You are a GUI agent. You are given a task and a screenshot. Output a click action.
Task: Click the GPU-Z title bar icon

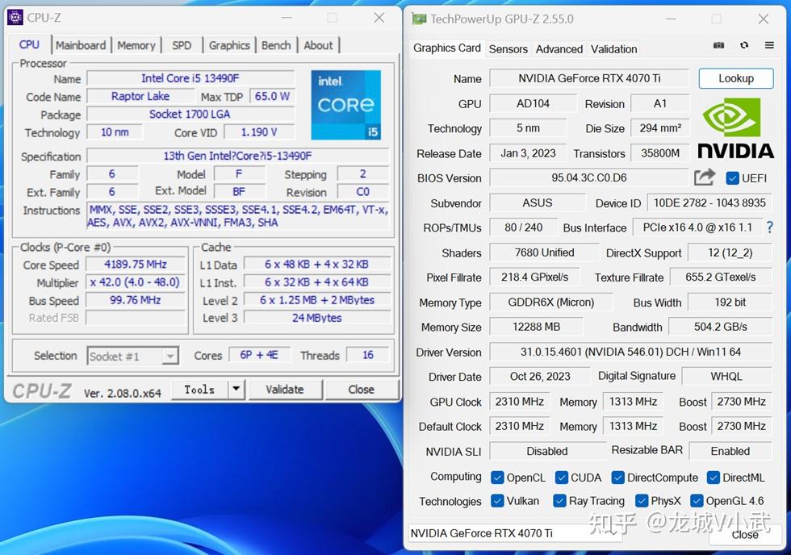tap(419, 19)
